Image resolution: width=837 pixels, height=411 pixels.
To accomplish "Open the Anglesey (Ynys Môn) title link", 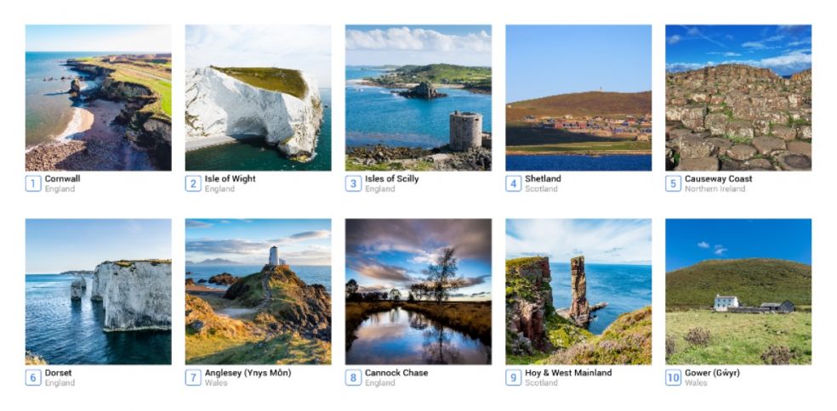I will 248,373.
